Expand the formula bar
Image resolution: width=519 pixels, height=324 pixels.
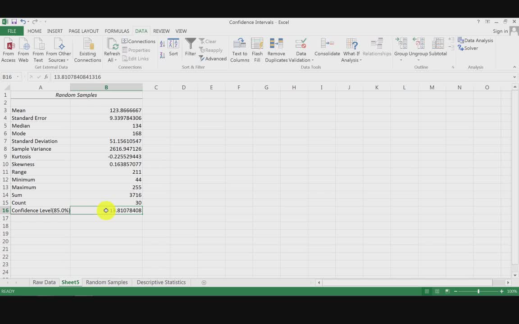[x=514, y=77]
